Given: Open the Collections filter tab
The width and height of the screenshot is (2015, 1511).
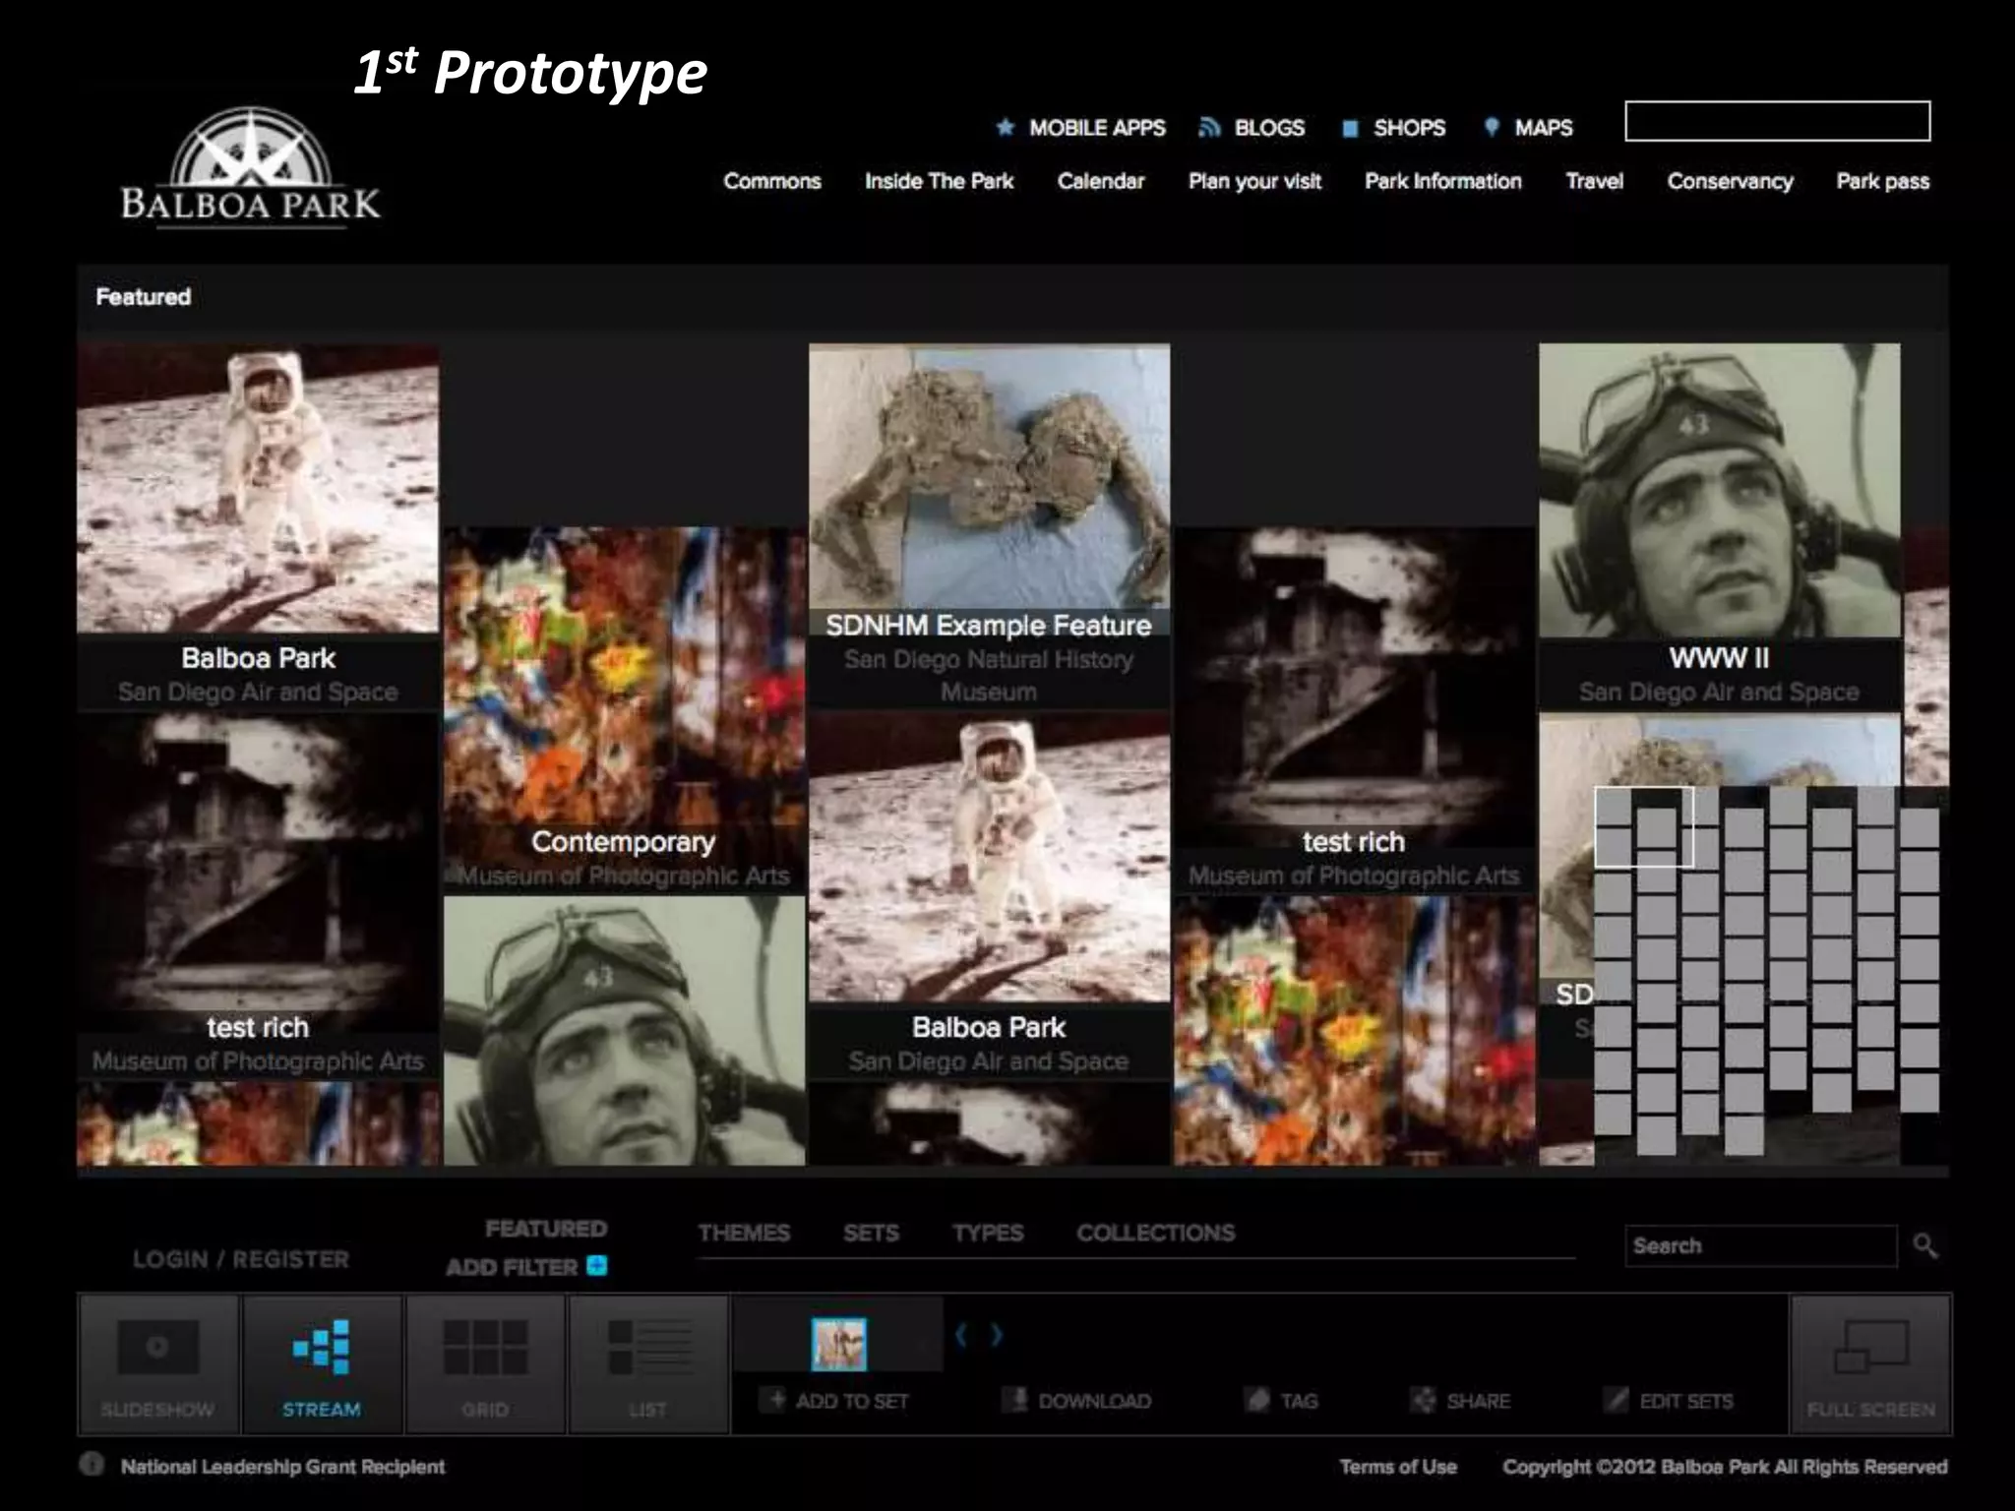Looking at the screenshot, I should click(x=1155, y=1233).
